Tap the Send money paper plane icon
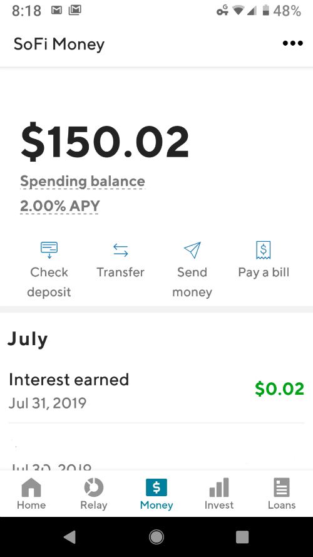This screenshot has height=557, width=313. click(192, 250)
